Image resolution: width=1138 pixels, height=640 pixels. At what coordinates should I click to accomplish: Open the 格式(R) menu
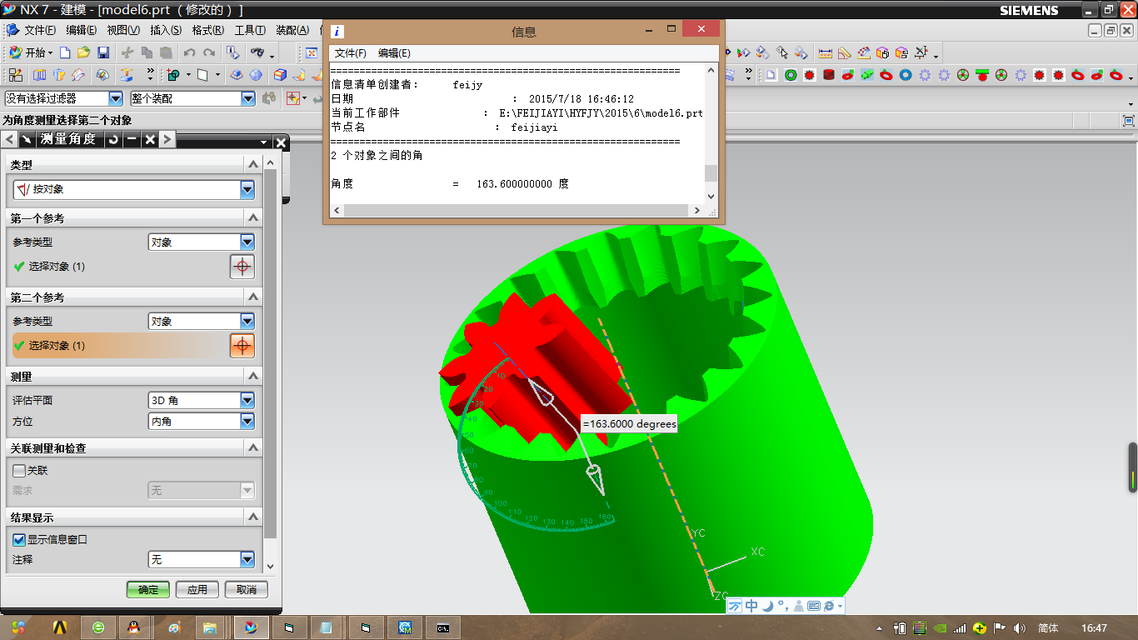pos(207,30)
